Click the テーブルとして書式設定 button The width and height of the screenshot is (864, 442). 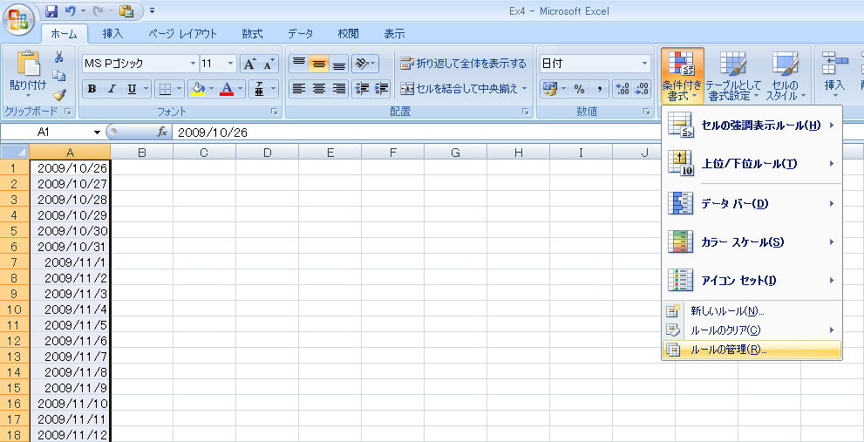point(733,75)
